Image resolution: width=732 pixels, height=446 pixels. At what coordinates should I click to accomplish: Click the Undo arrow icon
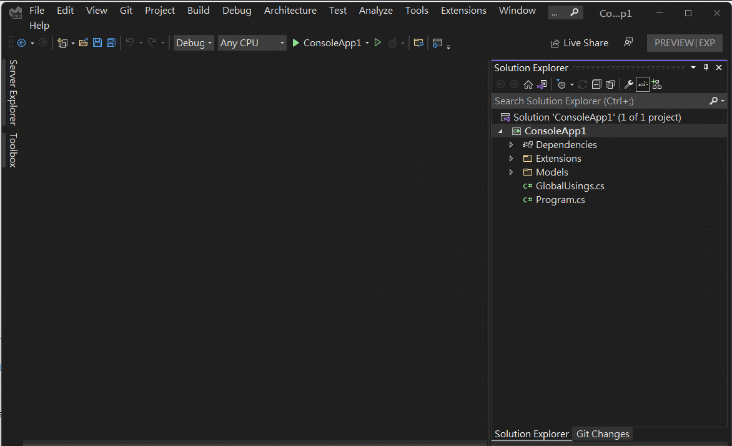pyautogui.click(x=130, y=43)
